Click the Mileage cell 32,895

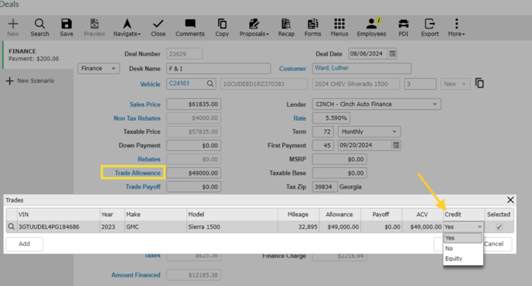pos(298,226)
